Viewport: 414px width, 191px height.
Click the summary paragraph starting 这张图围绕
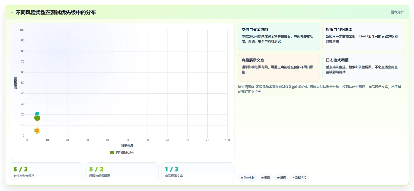point(319,89)
